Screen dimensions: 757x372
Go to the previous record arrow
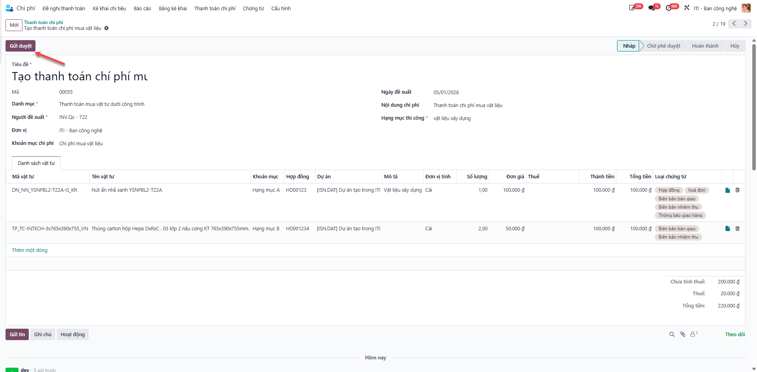(734, 24)
